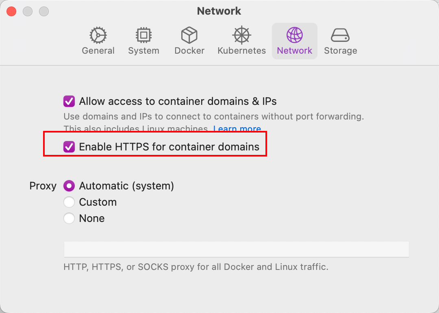Focus the proxy address text field
Image resolution: width=439 pixels, height=313 pixels.
(236, 249)
